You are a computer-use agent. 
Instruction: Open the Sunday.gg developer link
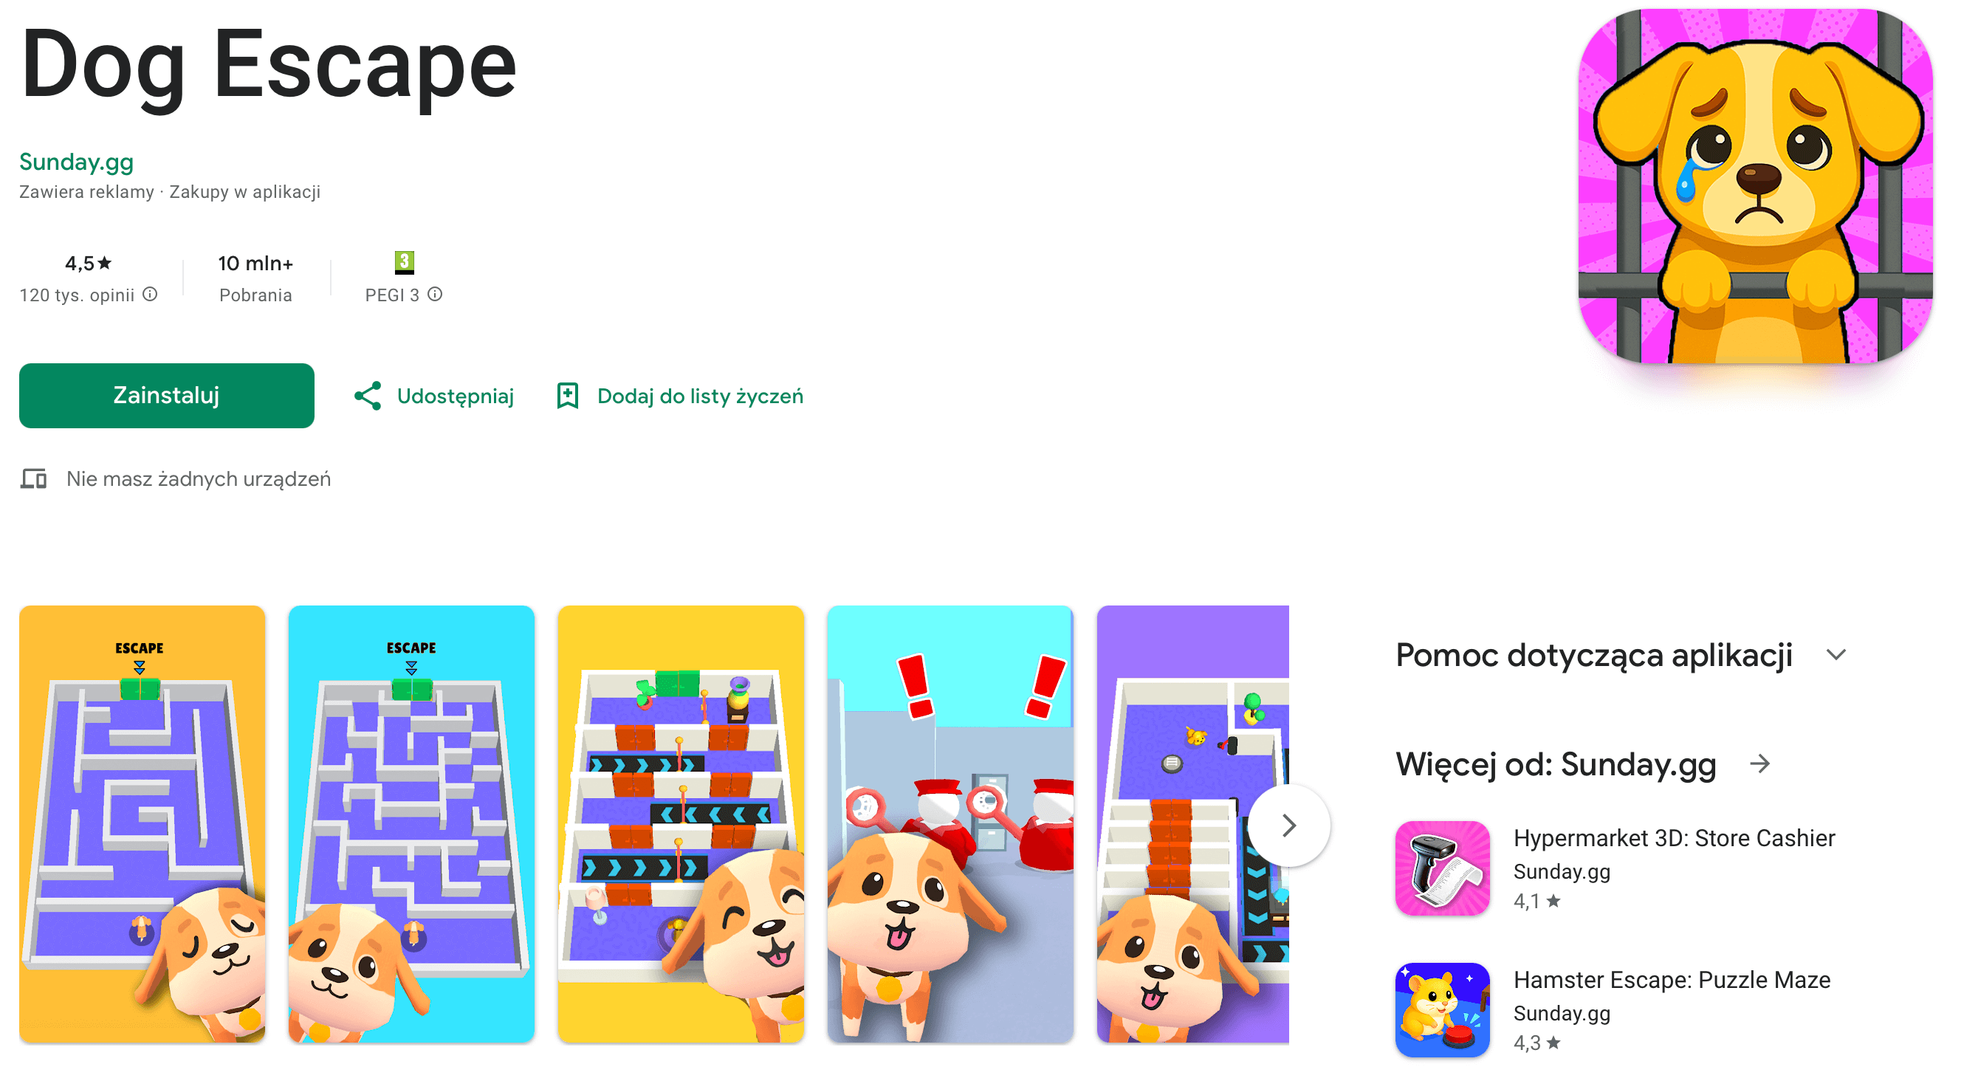click(x=76, y=162)
